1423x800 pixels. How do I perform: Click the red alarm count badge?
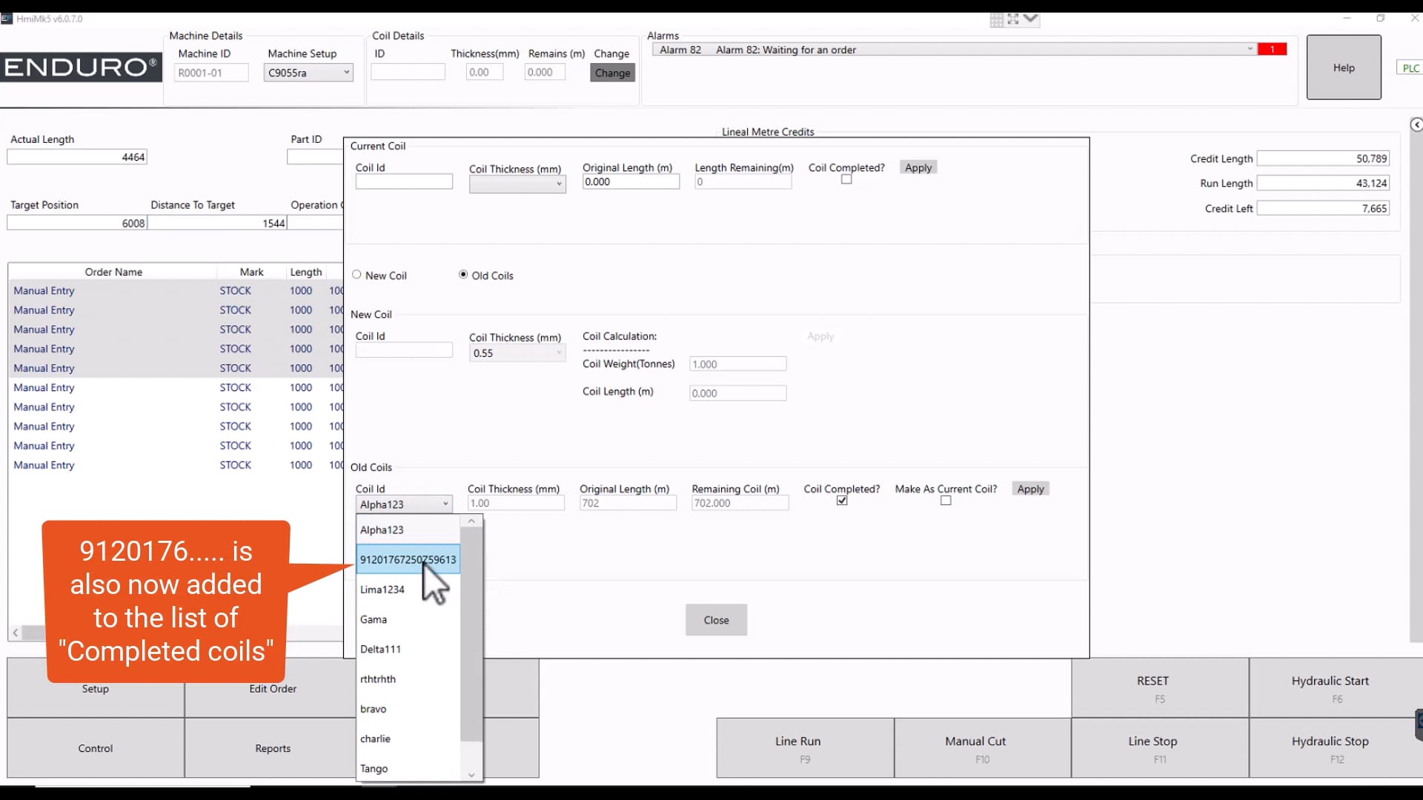pyautogui.click(x=1273, y=49)
